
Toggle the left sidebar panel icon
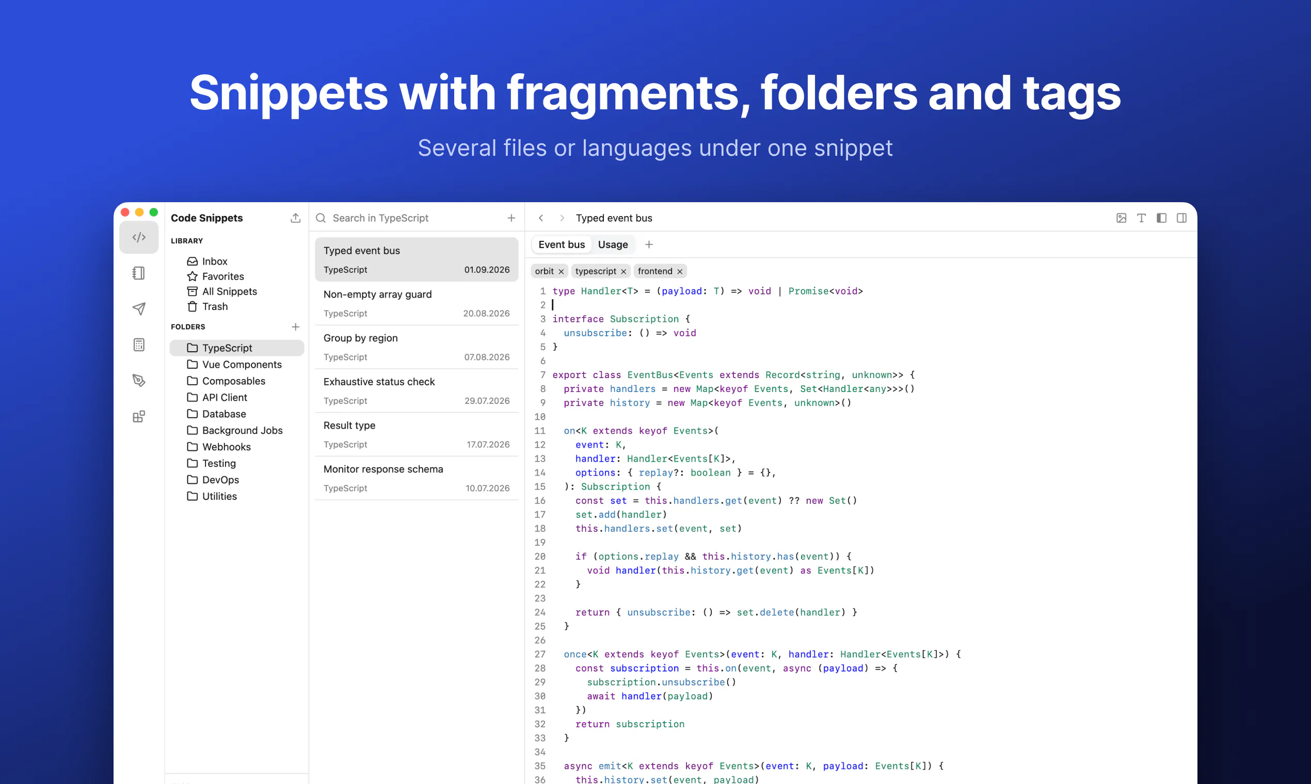click(x=1161, y=218)
